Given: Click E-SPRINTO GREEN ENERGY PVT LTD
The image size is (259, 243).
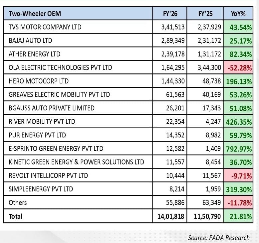Looking at the screenshot, I should click(56, 149).
